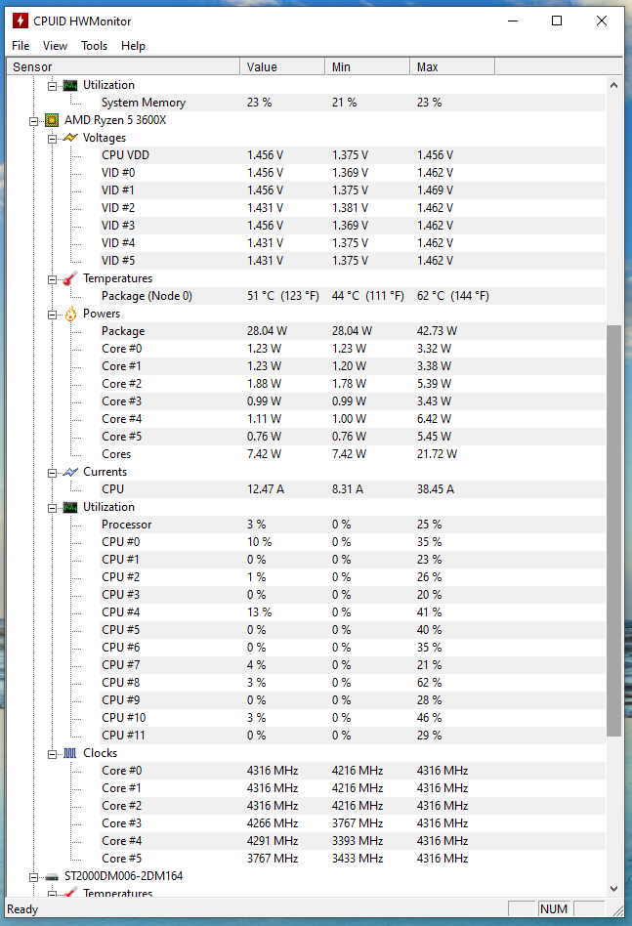
Task: Click the 42.73 W max package power
Action: (437, 331)
